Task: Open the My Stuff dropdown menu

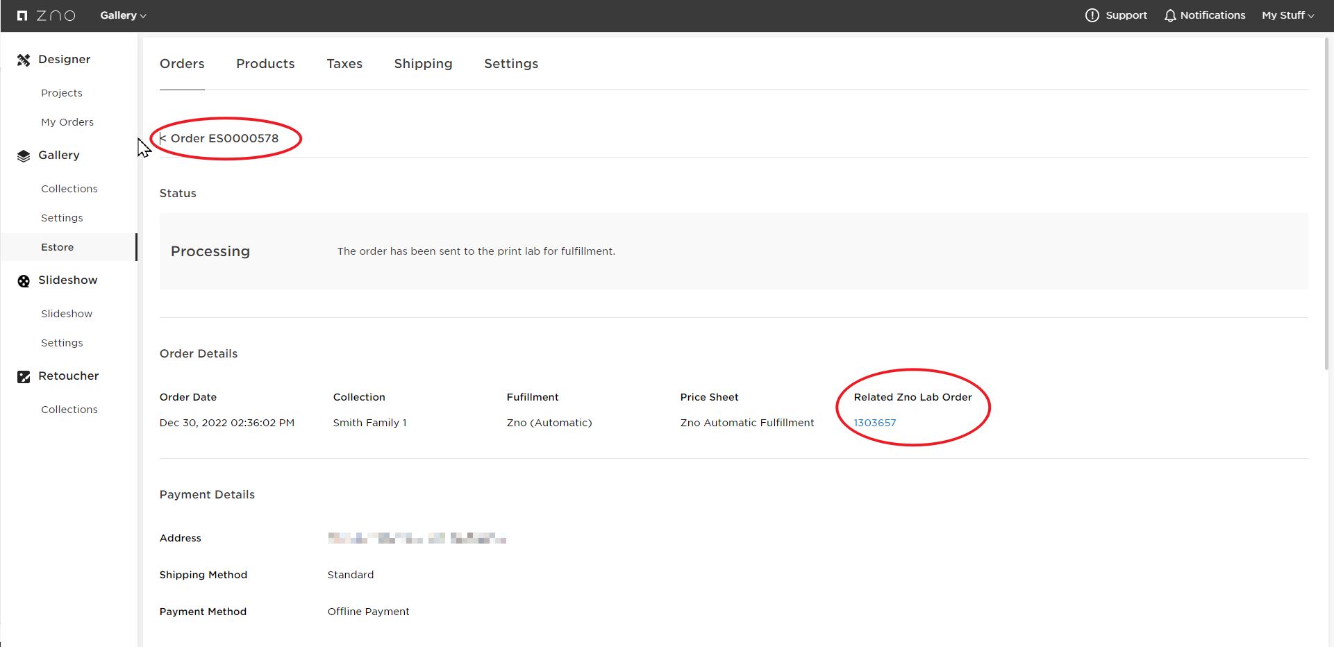Action: (1287, 15)
